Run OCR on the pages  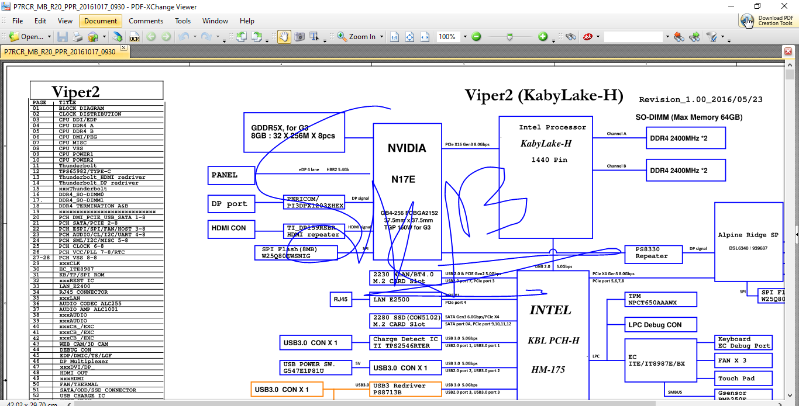134,37
